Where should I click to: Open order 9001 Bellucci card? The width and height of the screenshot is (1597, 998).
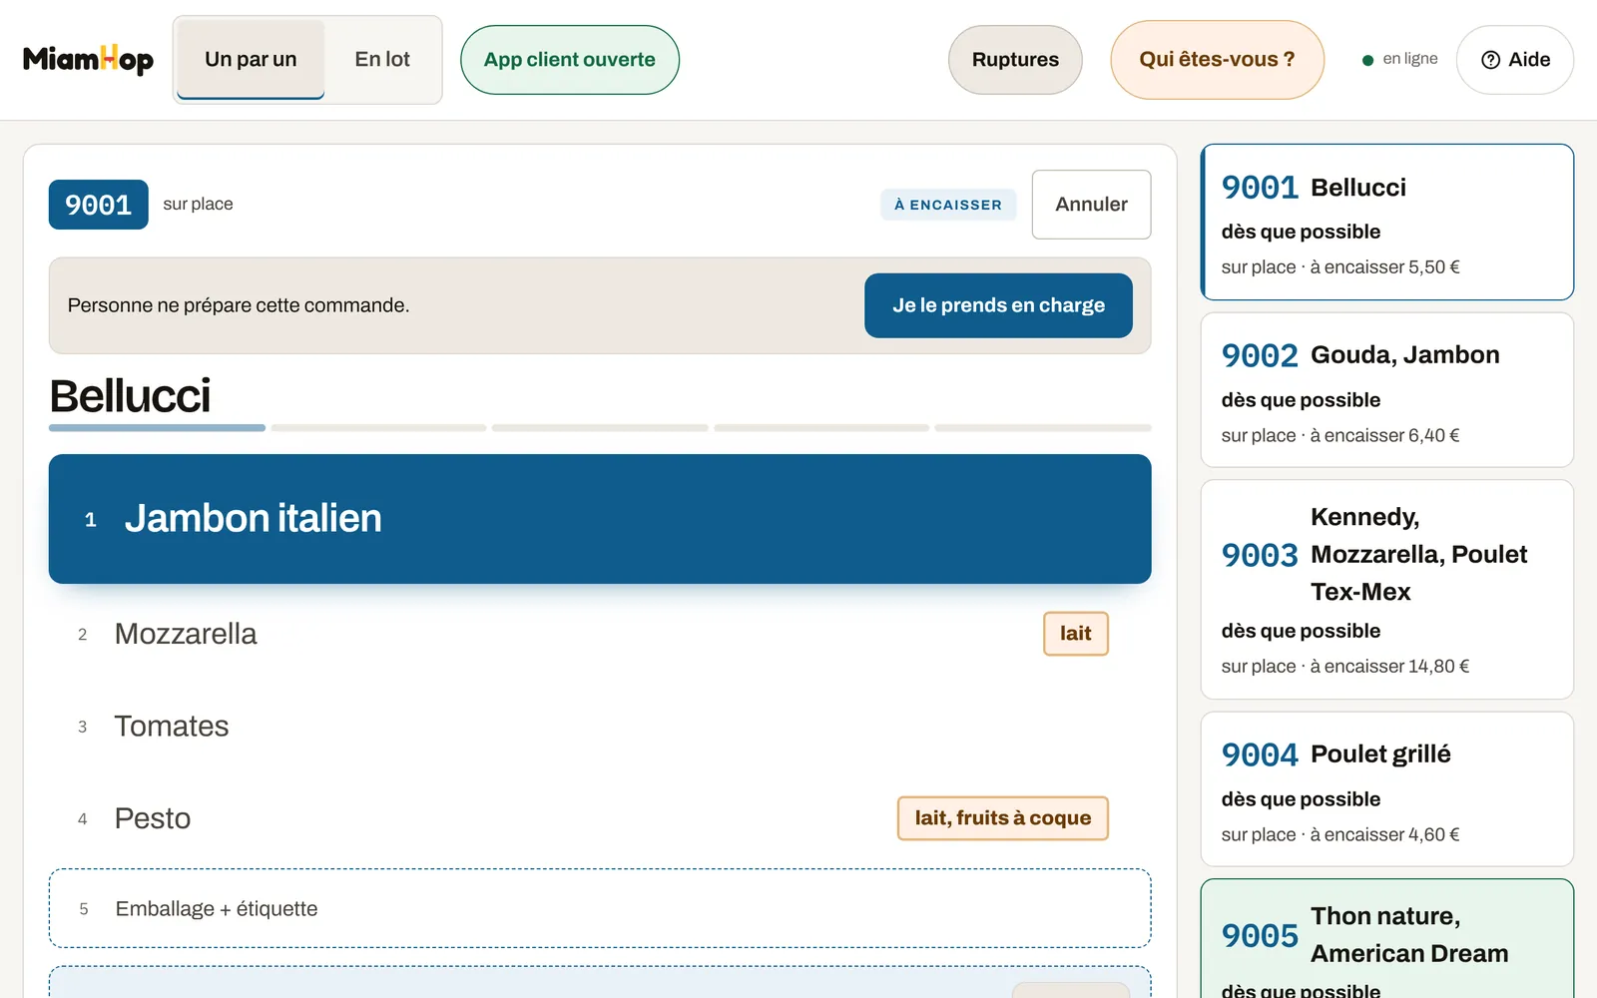click(1387, 222)
